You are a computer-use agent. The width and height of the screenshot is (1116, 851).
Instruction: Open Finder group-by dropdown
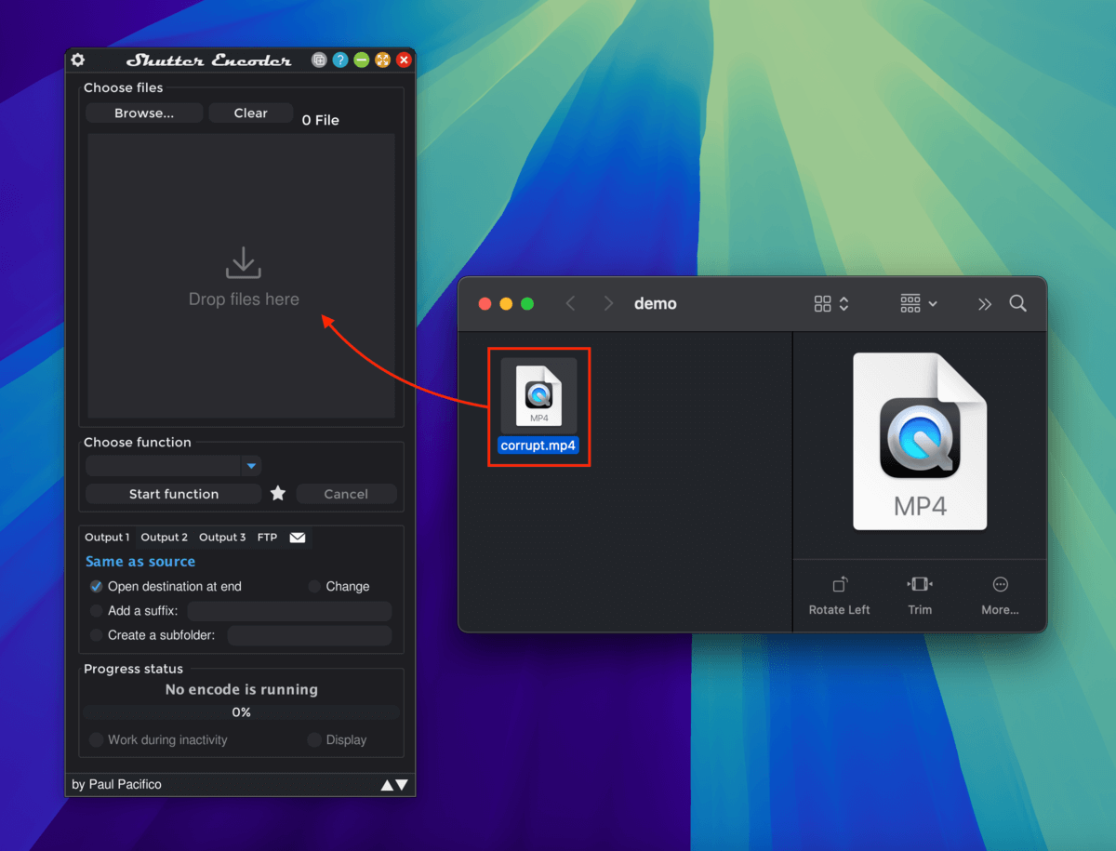[919, 304]
